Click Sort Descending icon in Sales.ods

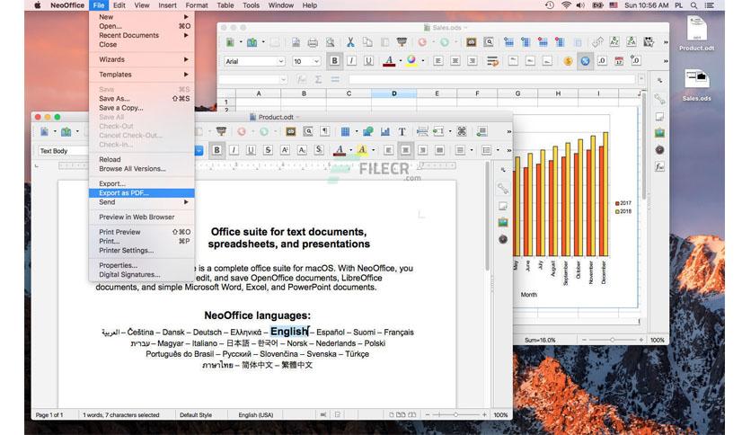[x=632, y=42]
